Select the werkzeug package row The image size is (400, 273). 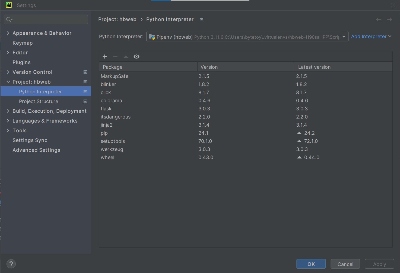(246, 149)
